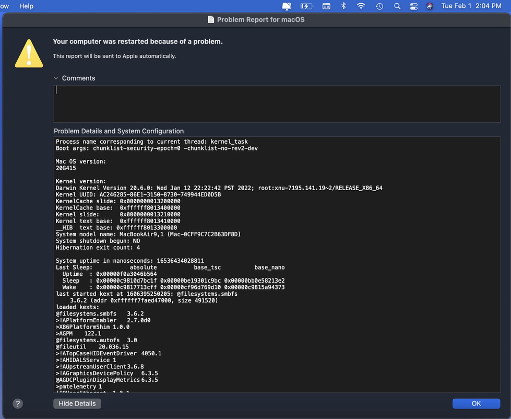Click the document icon beside the window title

(211, 19)
